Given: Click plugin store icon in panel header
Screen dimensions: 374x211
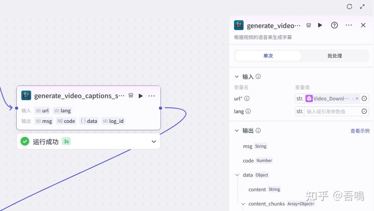Looking at the screenshot, I should 309,25.
